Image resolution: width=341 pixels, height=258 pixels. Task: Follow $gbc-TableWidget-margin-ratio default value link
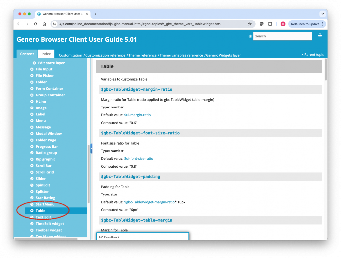click(x=149, y=202)
